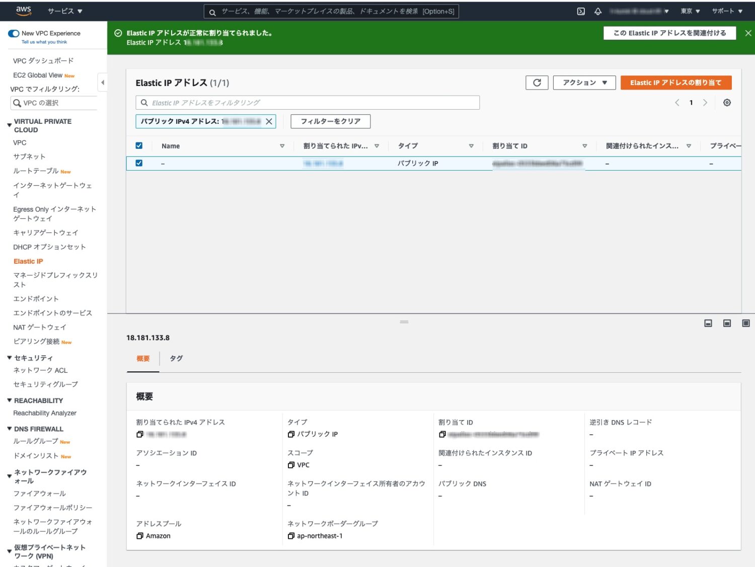Set split panel to small view icon

point(708,323)
